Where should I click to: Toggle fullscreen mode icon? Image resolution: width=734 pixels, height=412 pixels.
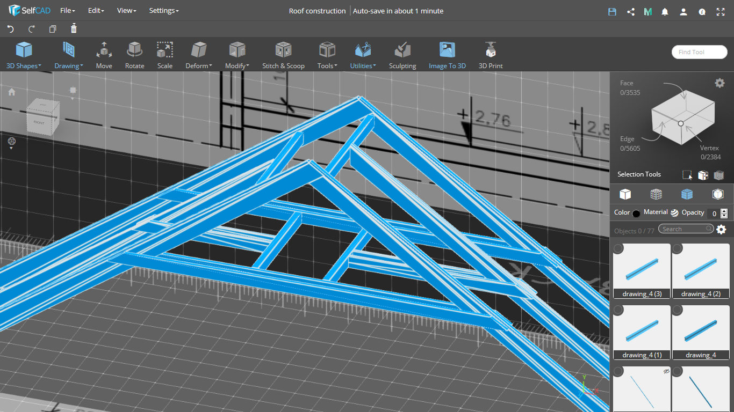pos(721,11)
